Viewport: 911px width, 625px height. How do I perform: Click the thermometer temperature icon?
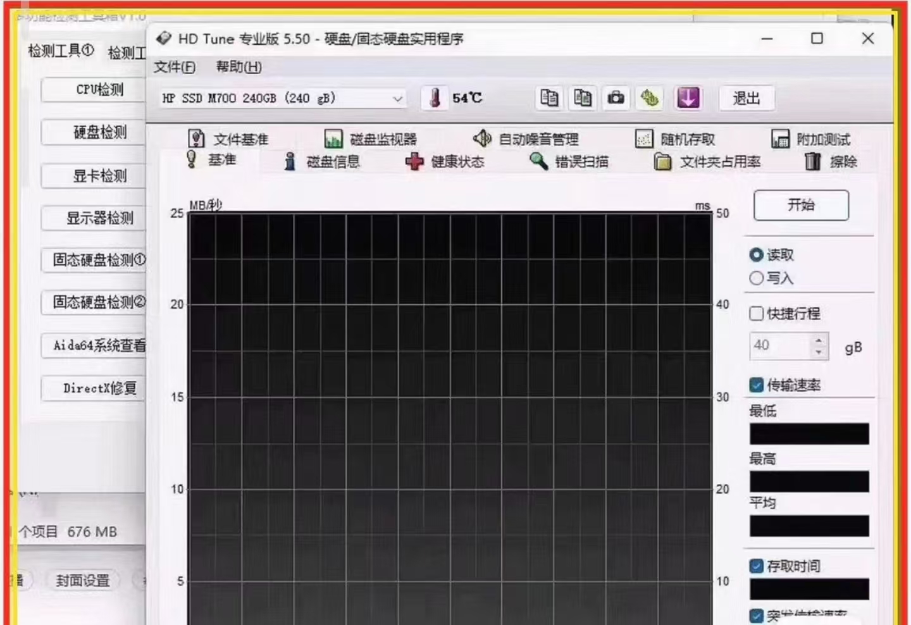(435, 98)
